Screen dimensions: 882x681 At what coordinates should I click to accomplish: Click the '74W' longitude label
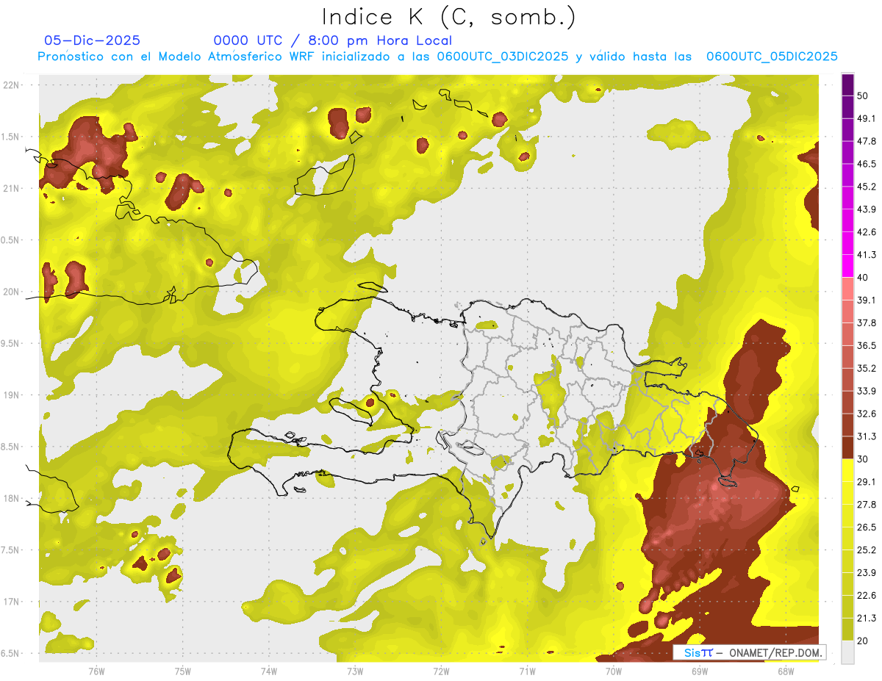point(268,671)
